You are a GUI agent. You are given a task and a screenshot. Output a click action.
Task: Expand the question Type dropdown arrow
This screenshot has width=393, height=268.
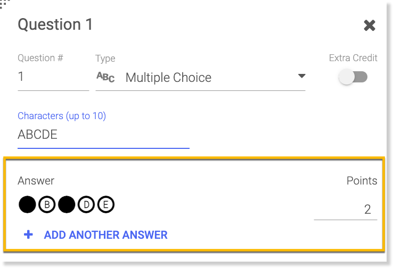pyautogui.click(x=301, y=77)
